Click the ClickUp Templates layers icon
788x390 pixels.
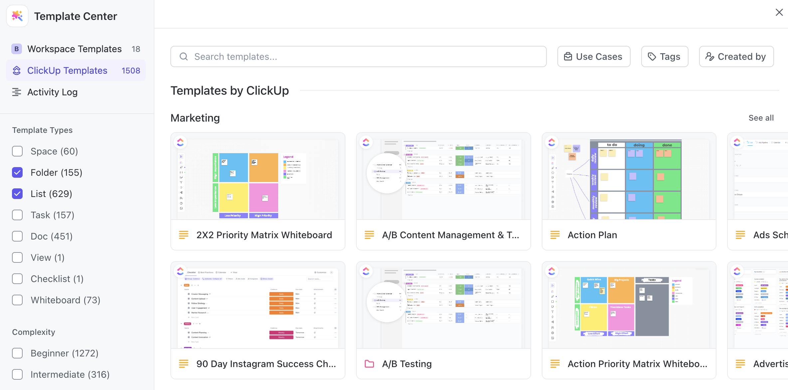tap(17, 70)
